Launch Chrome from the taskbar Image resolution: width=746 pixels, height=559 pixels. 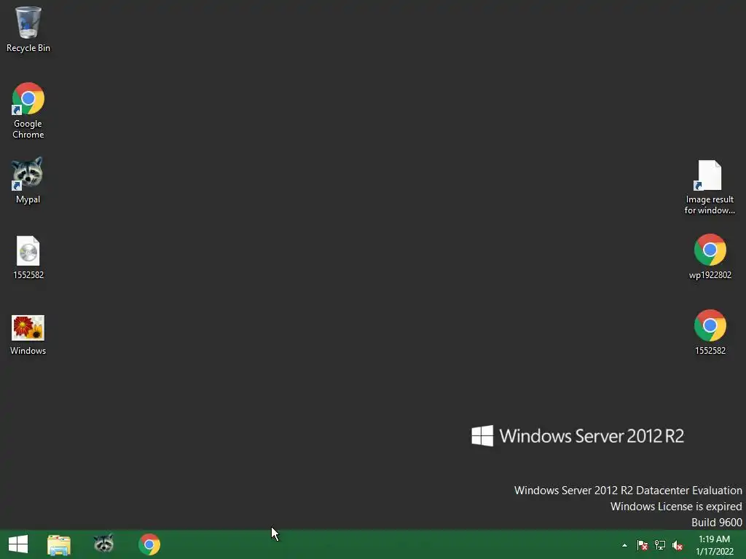click(x=149, y=544)
